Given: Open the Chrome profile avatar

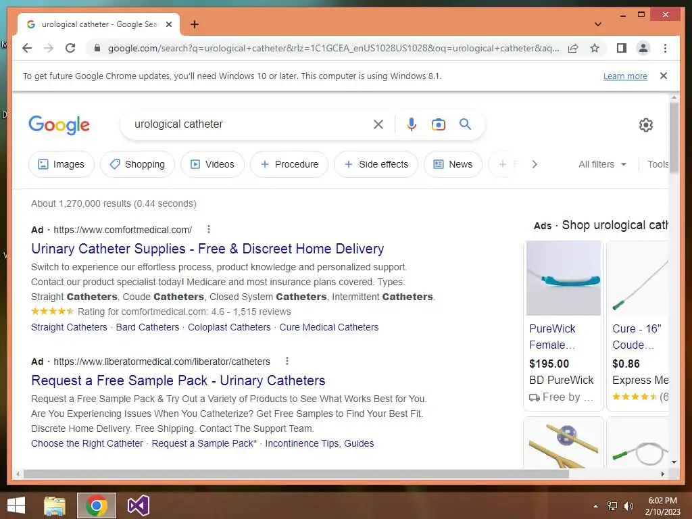Looking at the screenshot, I should (x=643, y=48).
